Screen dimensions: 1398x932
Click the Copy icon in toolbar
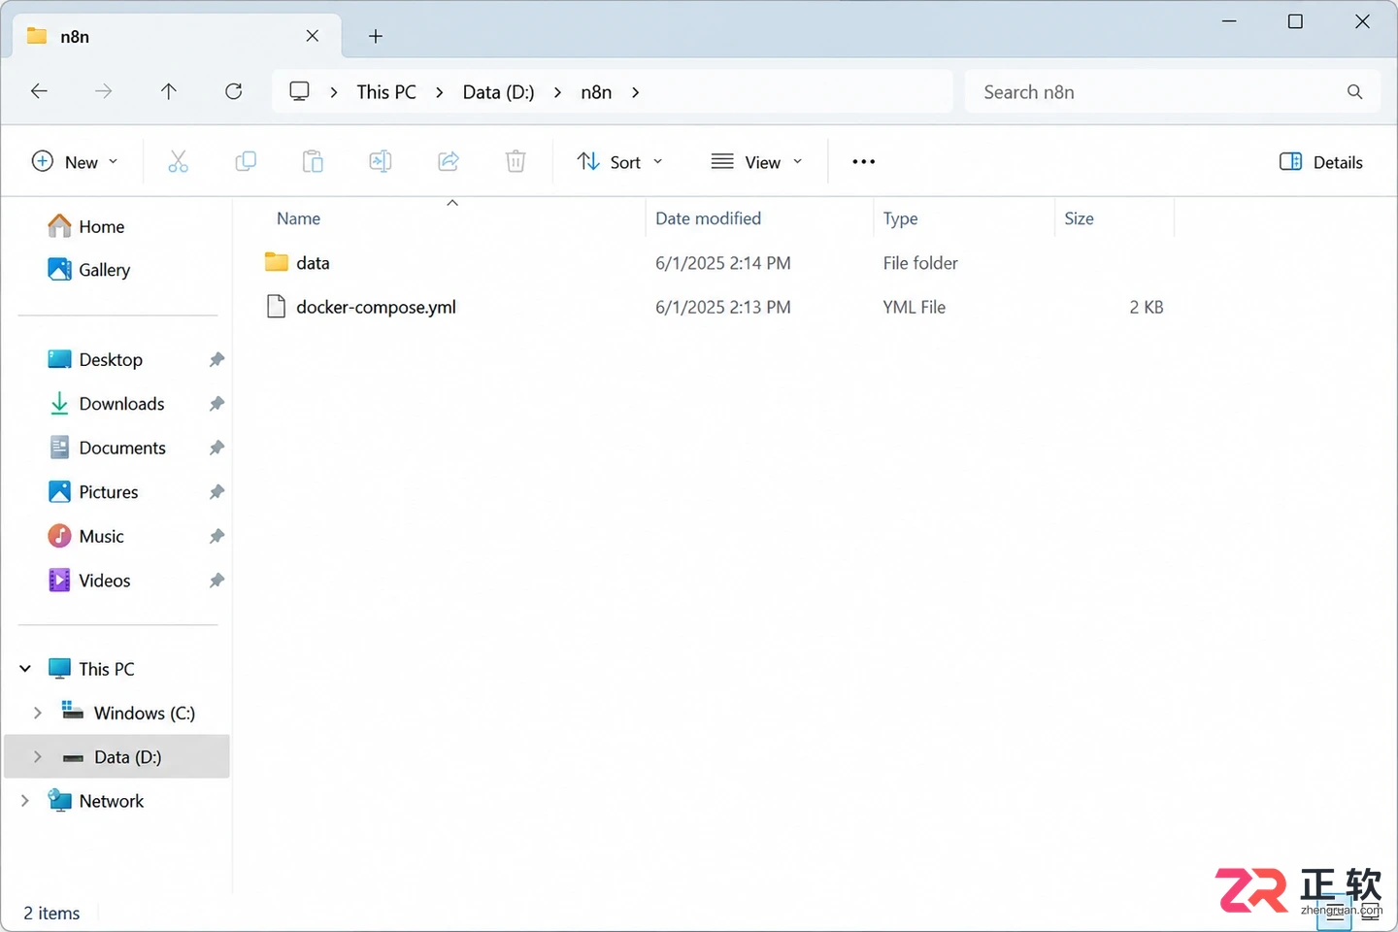[246, 162]
